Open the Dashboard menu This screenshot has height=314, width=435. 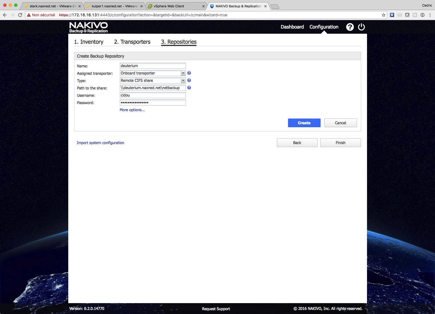292,27
